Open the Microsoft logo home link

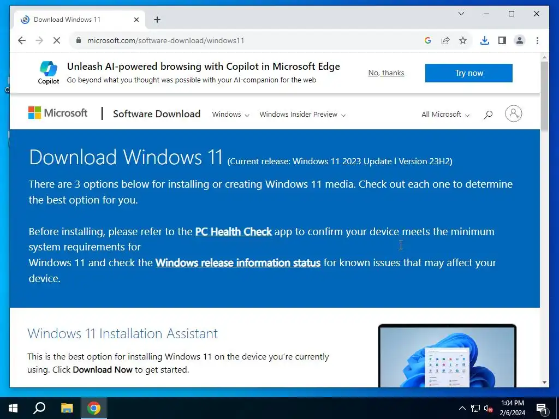(x=58, y=113)
